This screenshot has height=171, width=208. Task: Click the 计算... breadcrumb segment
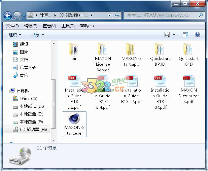click(46, 15)
